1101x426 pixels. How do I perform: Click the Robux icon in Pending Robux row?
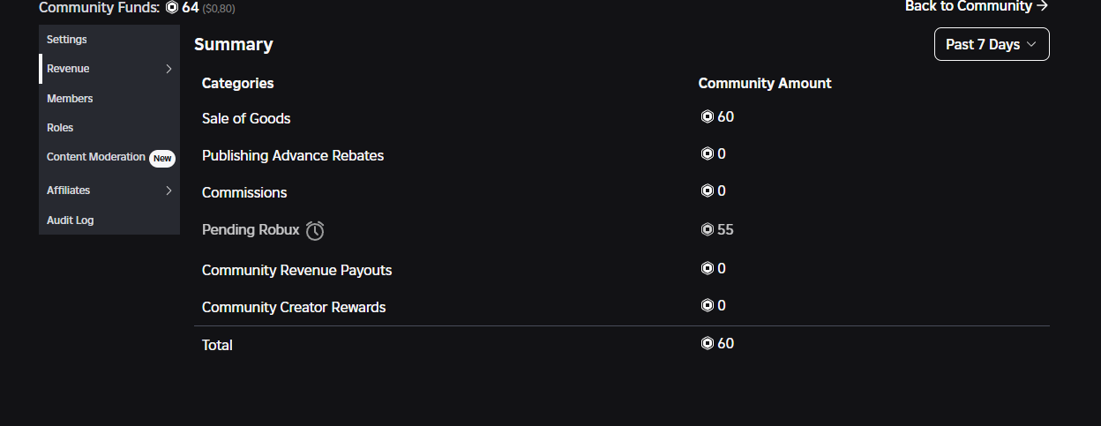click(x=707, y=229)
